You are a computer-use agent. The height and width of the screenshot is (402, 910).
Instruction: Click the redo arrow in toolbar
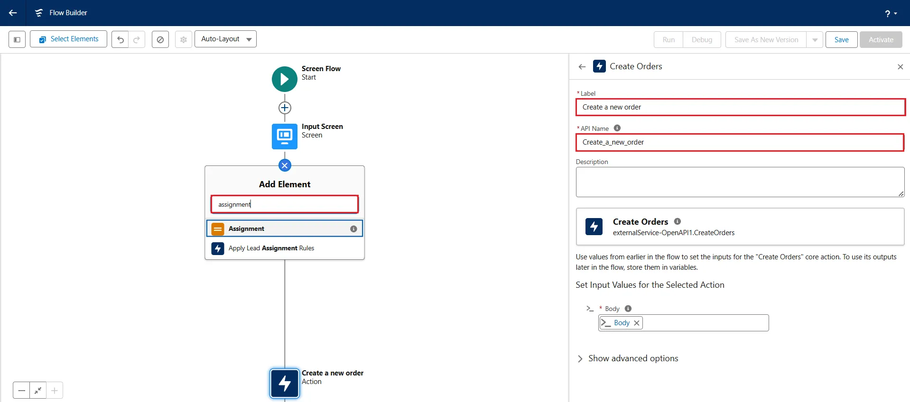tap(137, 39)
